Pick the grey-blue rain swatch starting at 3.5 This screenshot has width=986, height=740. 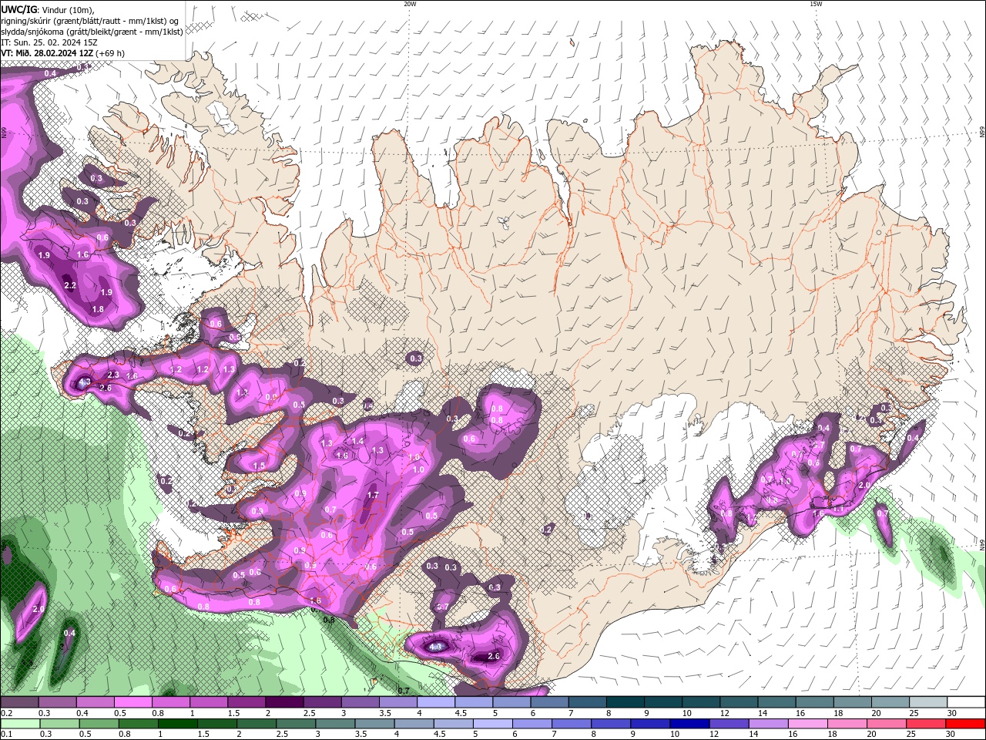(x=374, y=724)
